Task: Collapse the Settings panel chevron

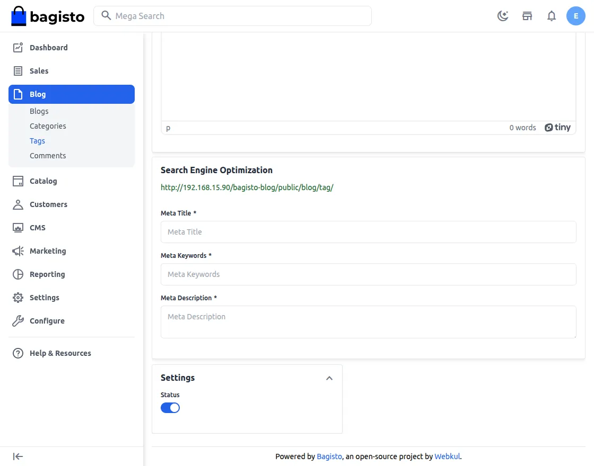Action: [329, 378]
